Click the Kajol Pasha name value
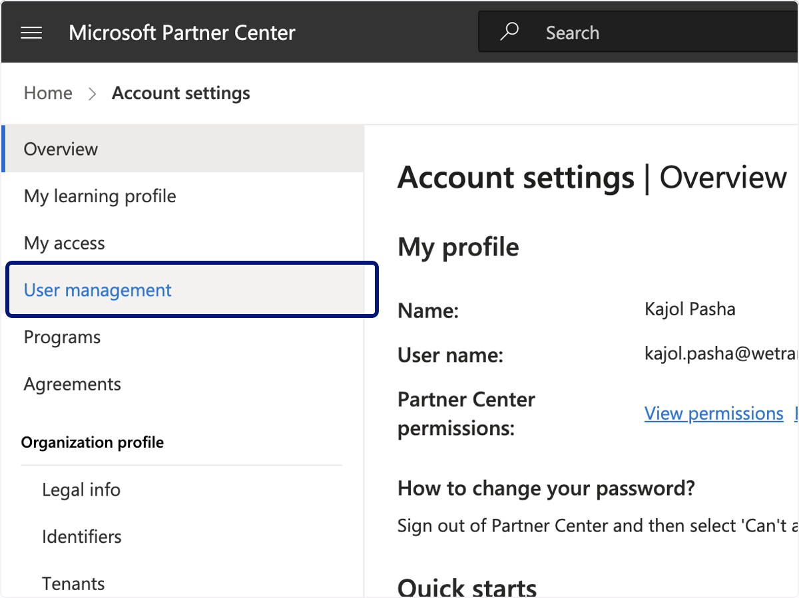This screenshot has width=799, height=598. click(x=690, y=309)
